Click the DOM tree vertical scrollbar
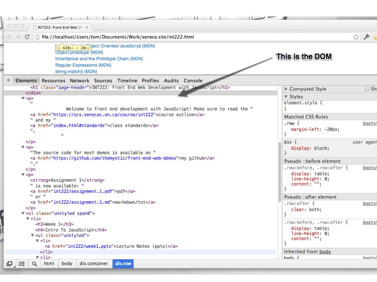Viewport: 377px width, 282px height. (279, 172)
